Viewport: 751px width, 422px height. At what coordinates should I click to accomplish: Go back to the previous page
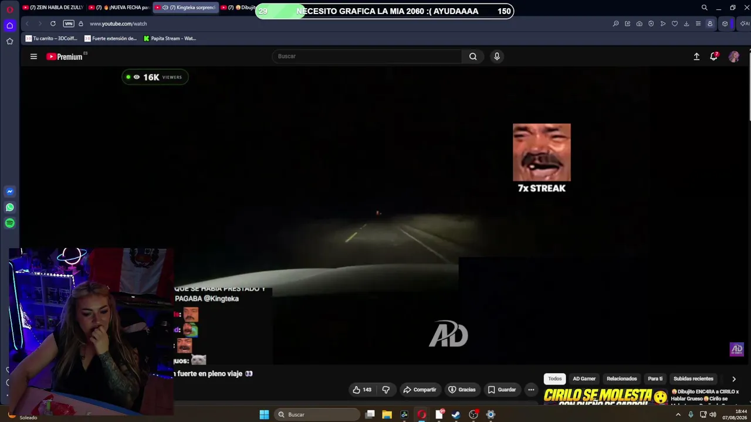point(27,23)
